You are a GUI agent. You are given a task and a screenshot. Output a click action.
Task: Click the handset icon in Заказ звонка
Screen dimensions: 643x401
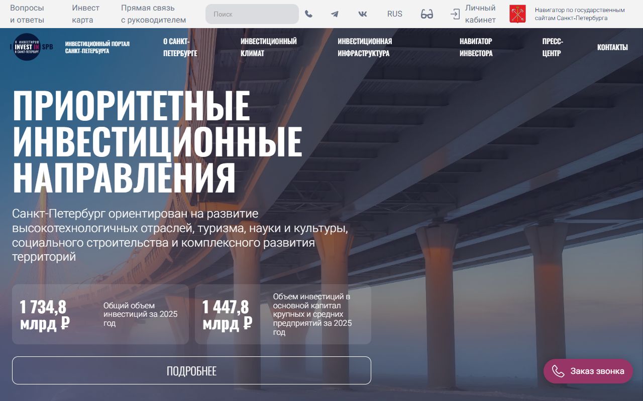click(558, 371)
